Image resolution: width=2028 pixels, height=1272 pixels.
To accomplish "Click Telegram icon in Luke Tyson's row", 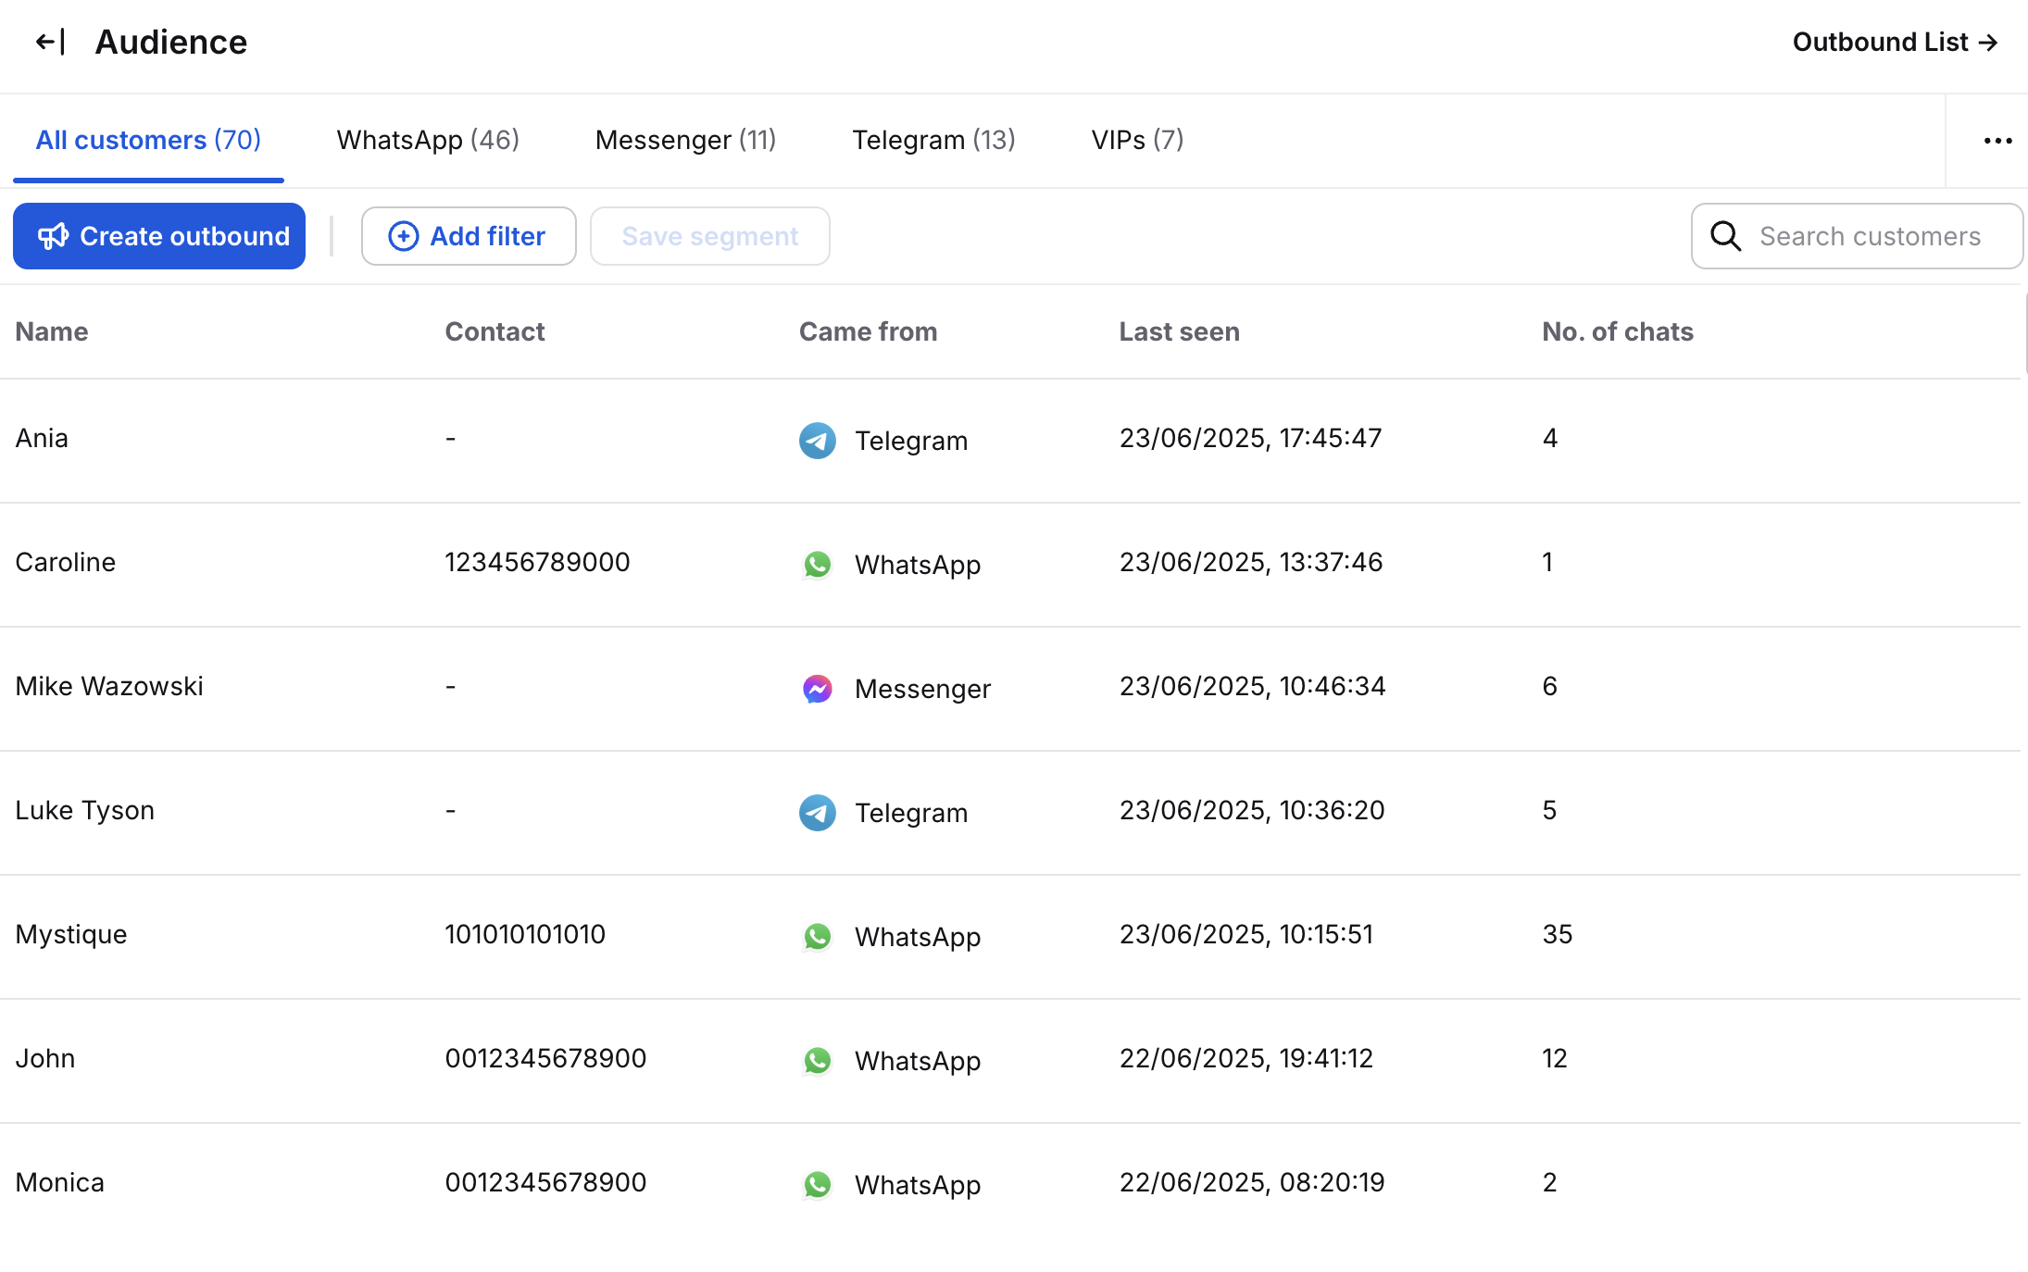I will click(x=817, y=813).
